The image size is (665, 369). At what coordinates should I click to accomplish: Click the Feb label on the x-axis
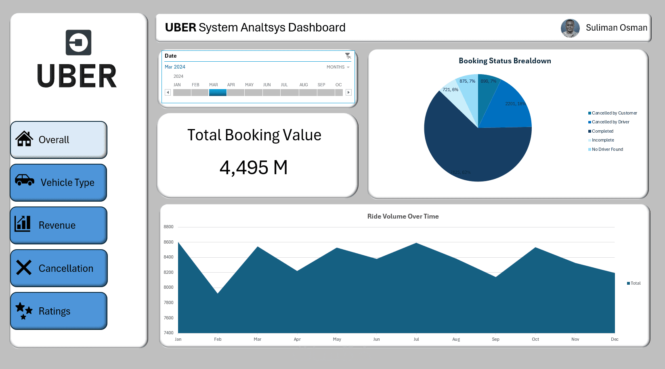218,340
